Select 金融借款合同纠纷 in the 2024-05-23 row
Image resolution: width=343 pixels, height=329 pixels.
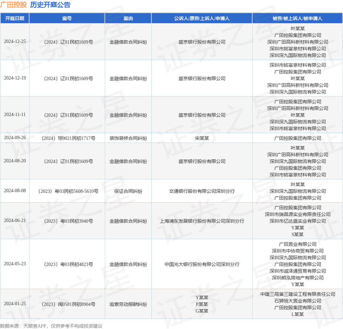tap(128, 264)
